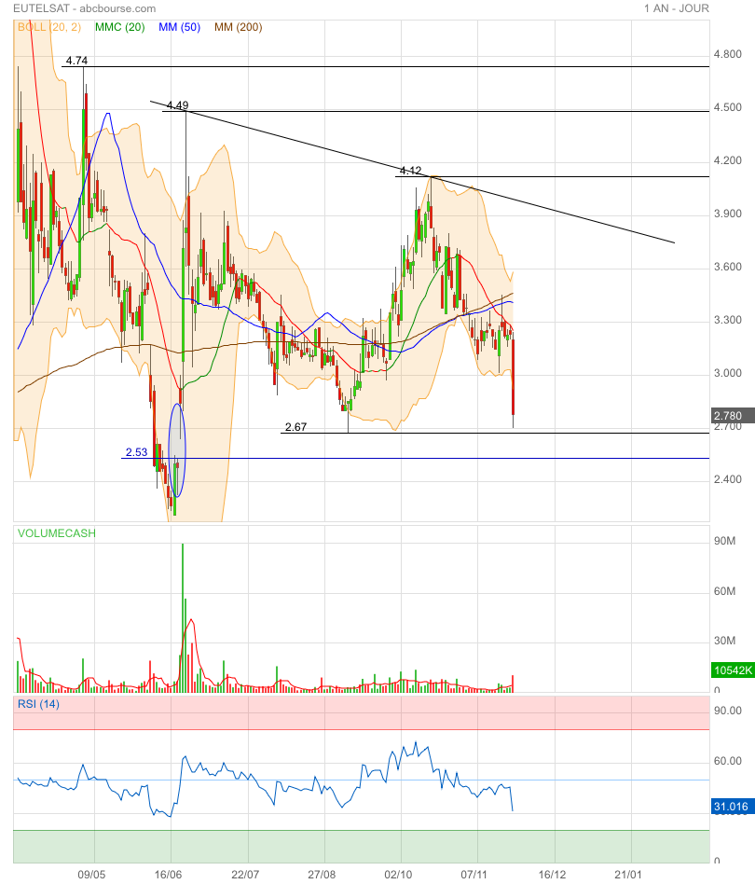Screen dimensions: 755x884
Task: Click the blue RSI value tag 31.016
Action: point(731,807)
